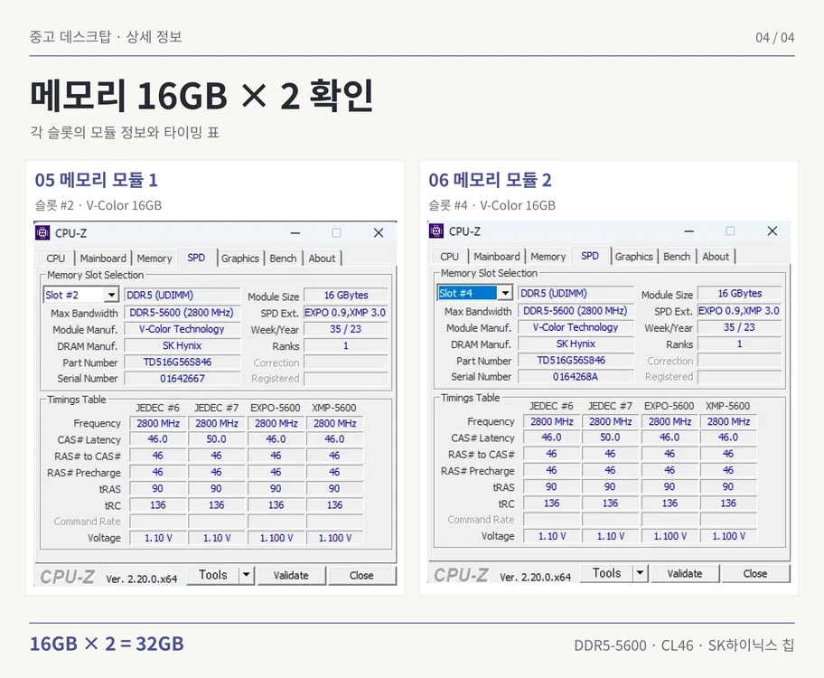This screenshot has width=824, height=678.
Task: Click V-Color Technology field in Slot #2 window
Action: click(183, 329)
